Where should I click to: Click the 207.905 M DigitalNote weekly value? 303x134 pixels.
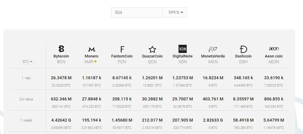[x=182, y=120]
